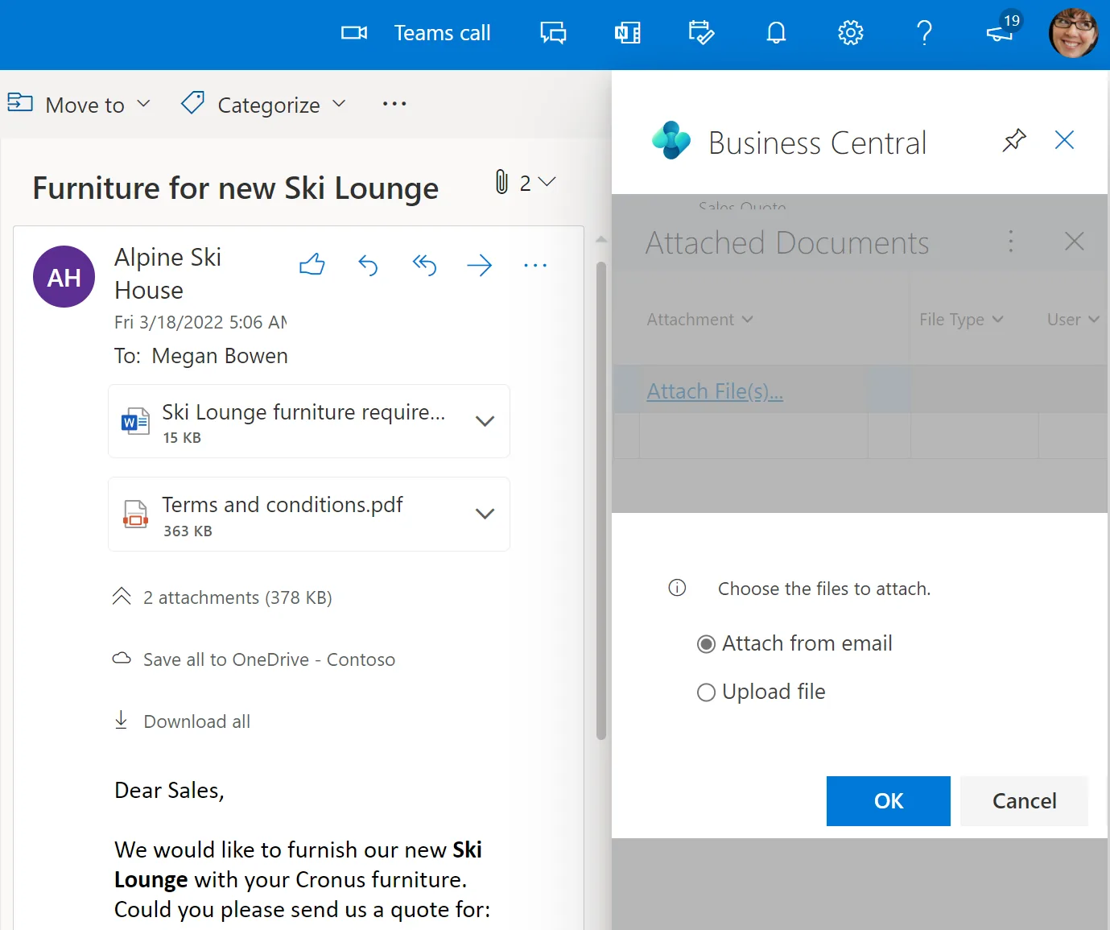The image size is (1110, 930).
Task: Open Terms and conditions.pdf attachment
Action: pyautogui.click(x=309, y=514)
